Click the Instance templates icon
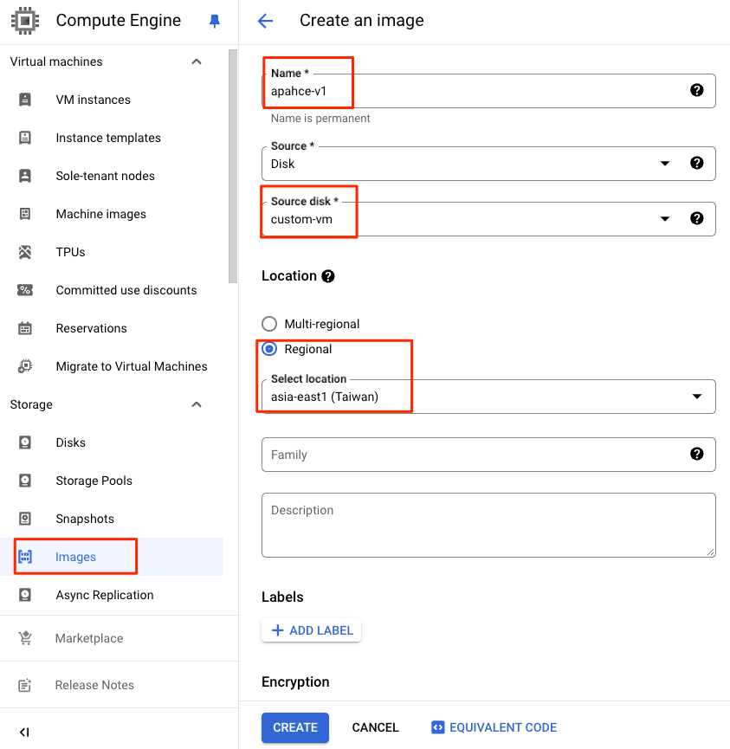Screen dimensions: 730x749 [25, 138]
